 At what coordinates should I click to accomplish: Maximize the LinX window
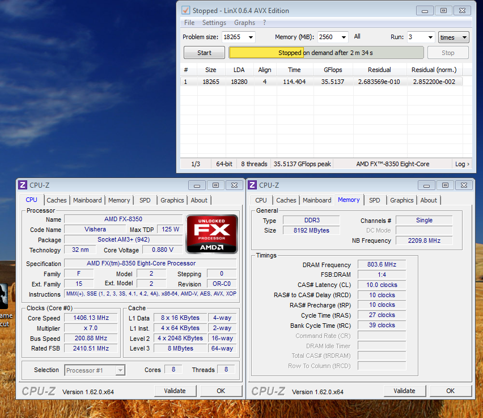(443, 11)
